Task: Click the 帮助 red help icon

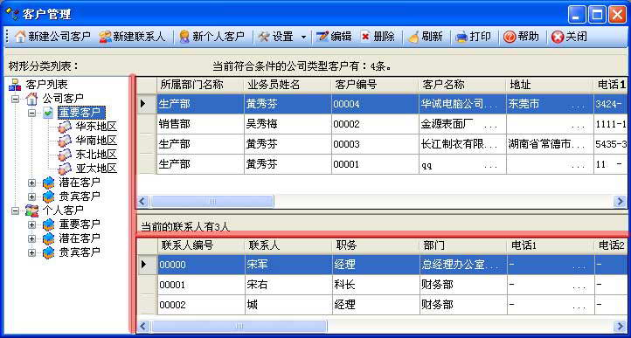Action: pyautogui.click(x=510, y=37)
